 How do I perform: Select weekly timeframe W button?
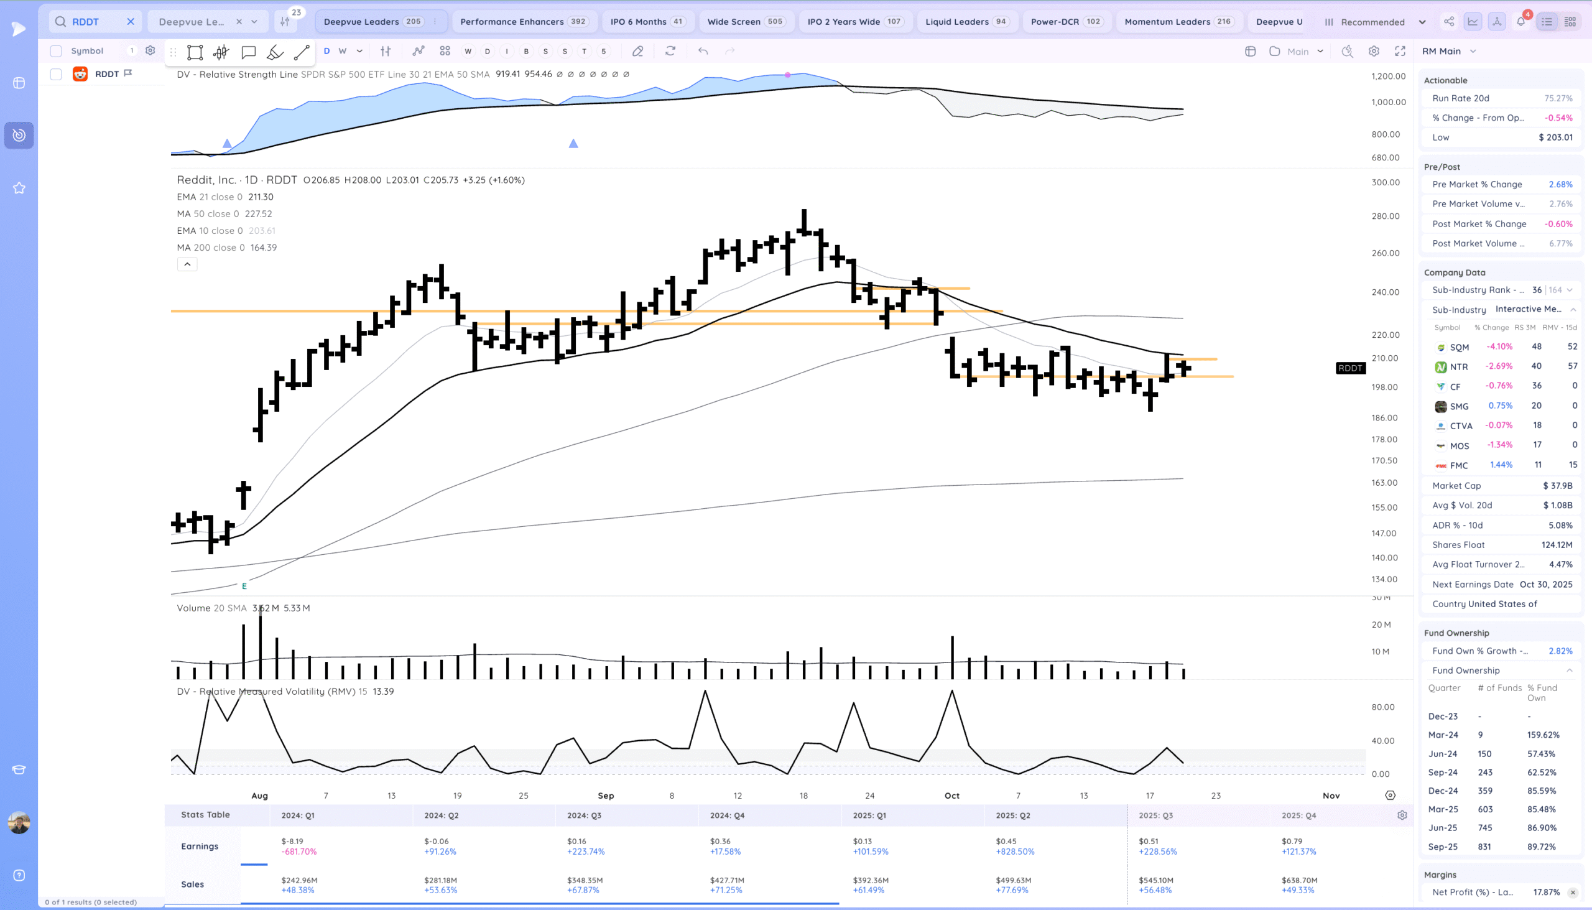tap(343, 51)
